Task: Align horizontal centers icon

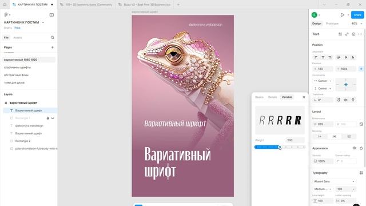Action: click(x=323, y=57)
